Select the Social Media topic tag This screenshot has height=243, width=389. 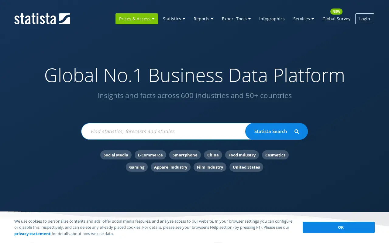tap(116, 155)
